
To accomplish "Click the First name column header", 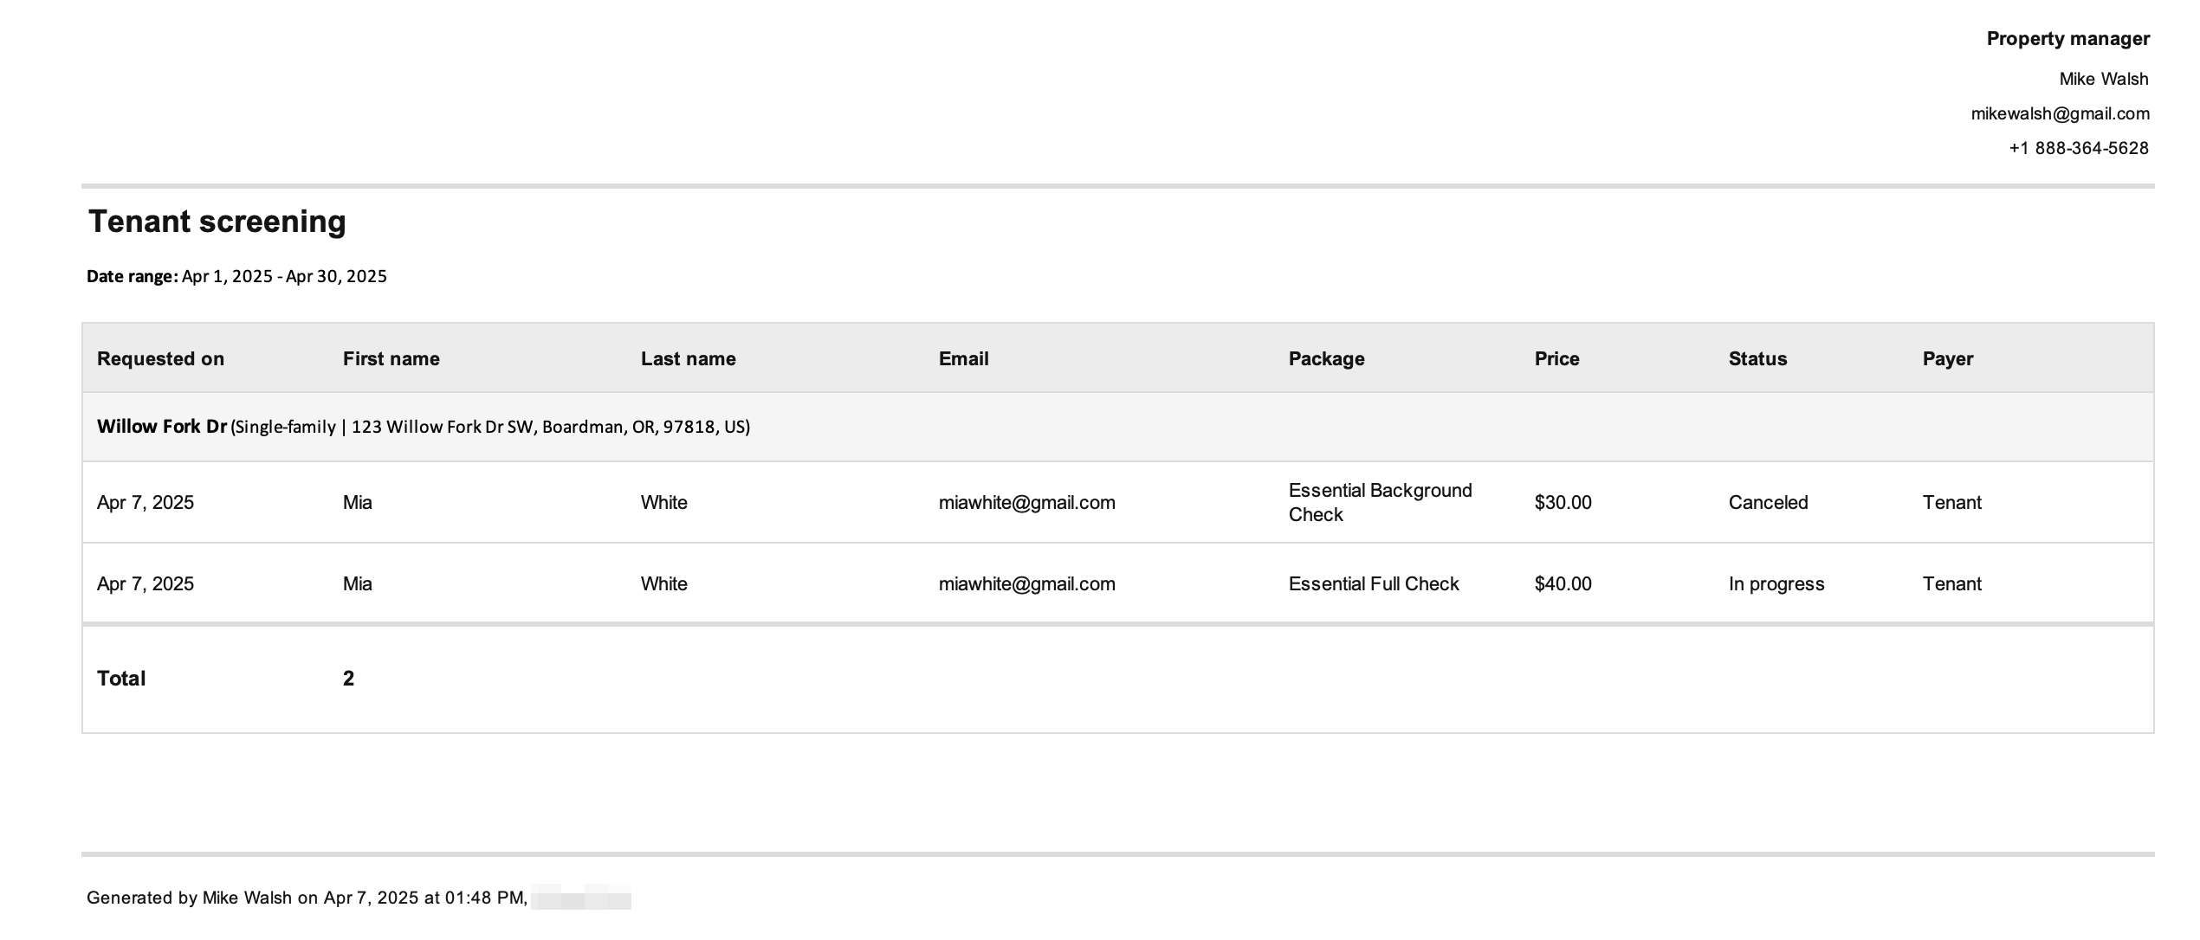I will 391,358.
